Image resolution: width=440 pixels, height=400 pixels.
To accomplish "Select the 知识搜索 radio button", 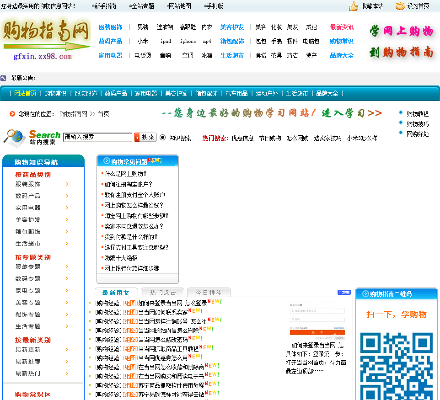I will (162, 138).
